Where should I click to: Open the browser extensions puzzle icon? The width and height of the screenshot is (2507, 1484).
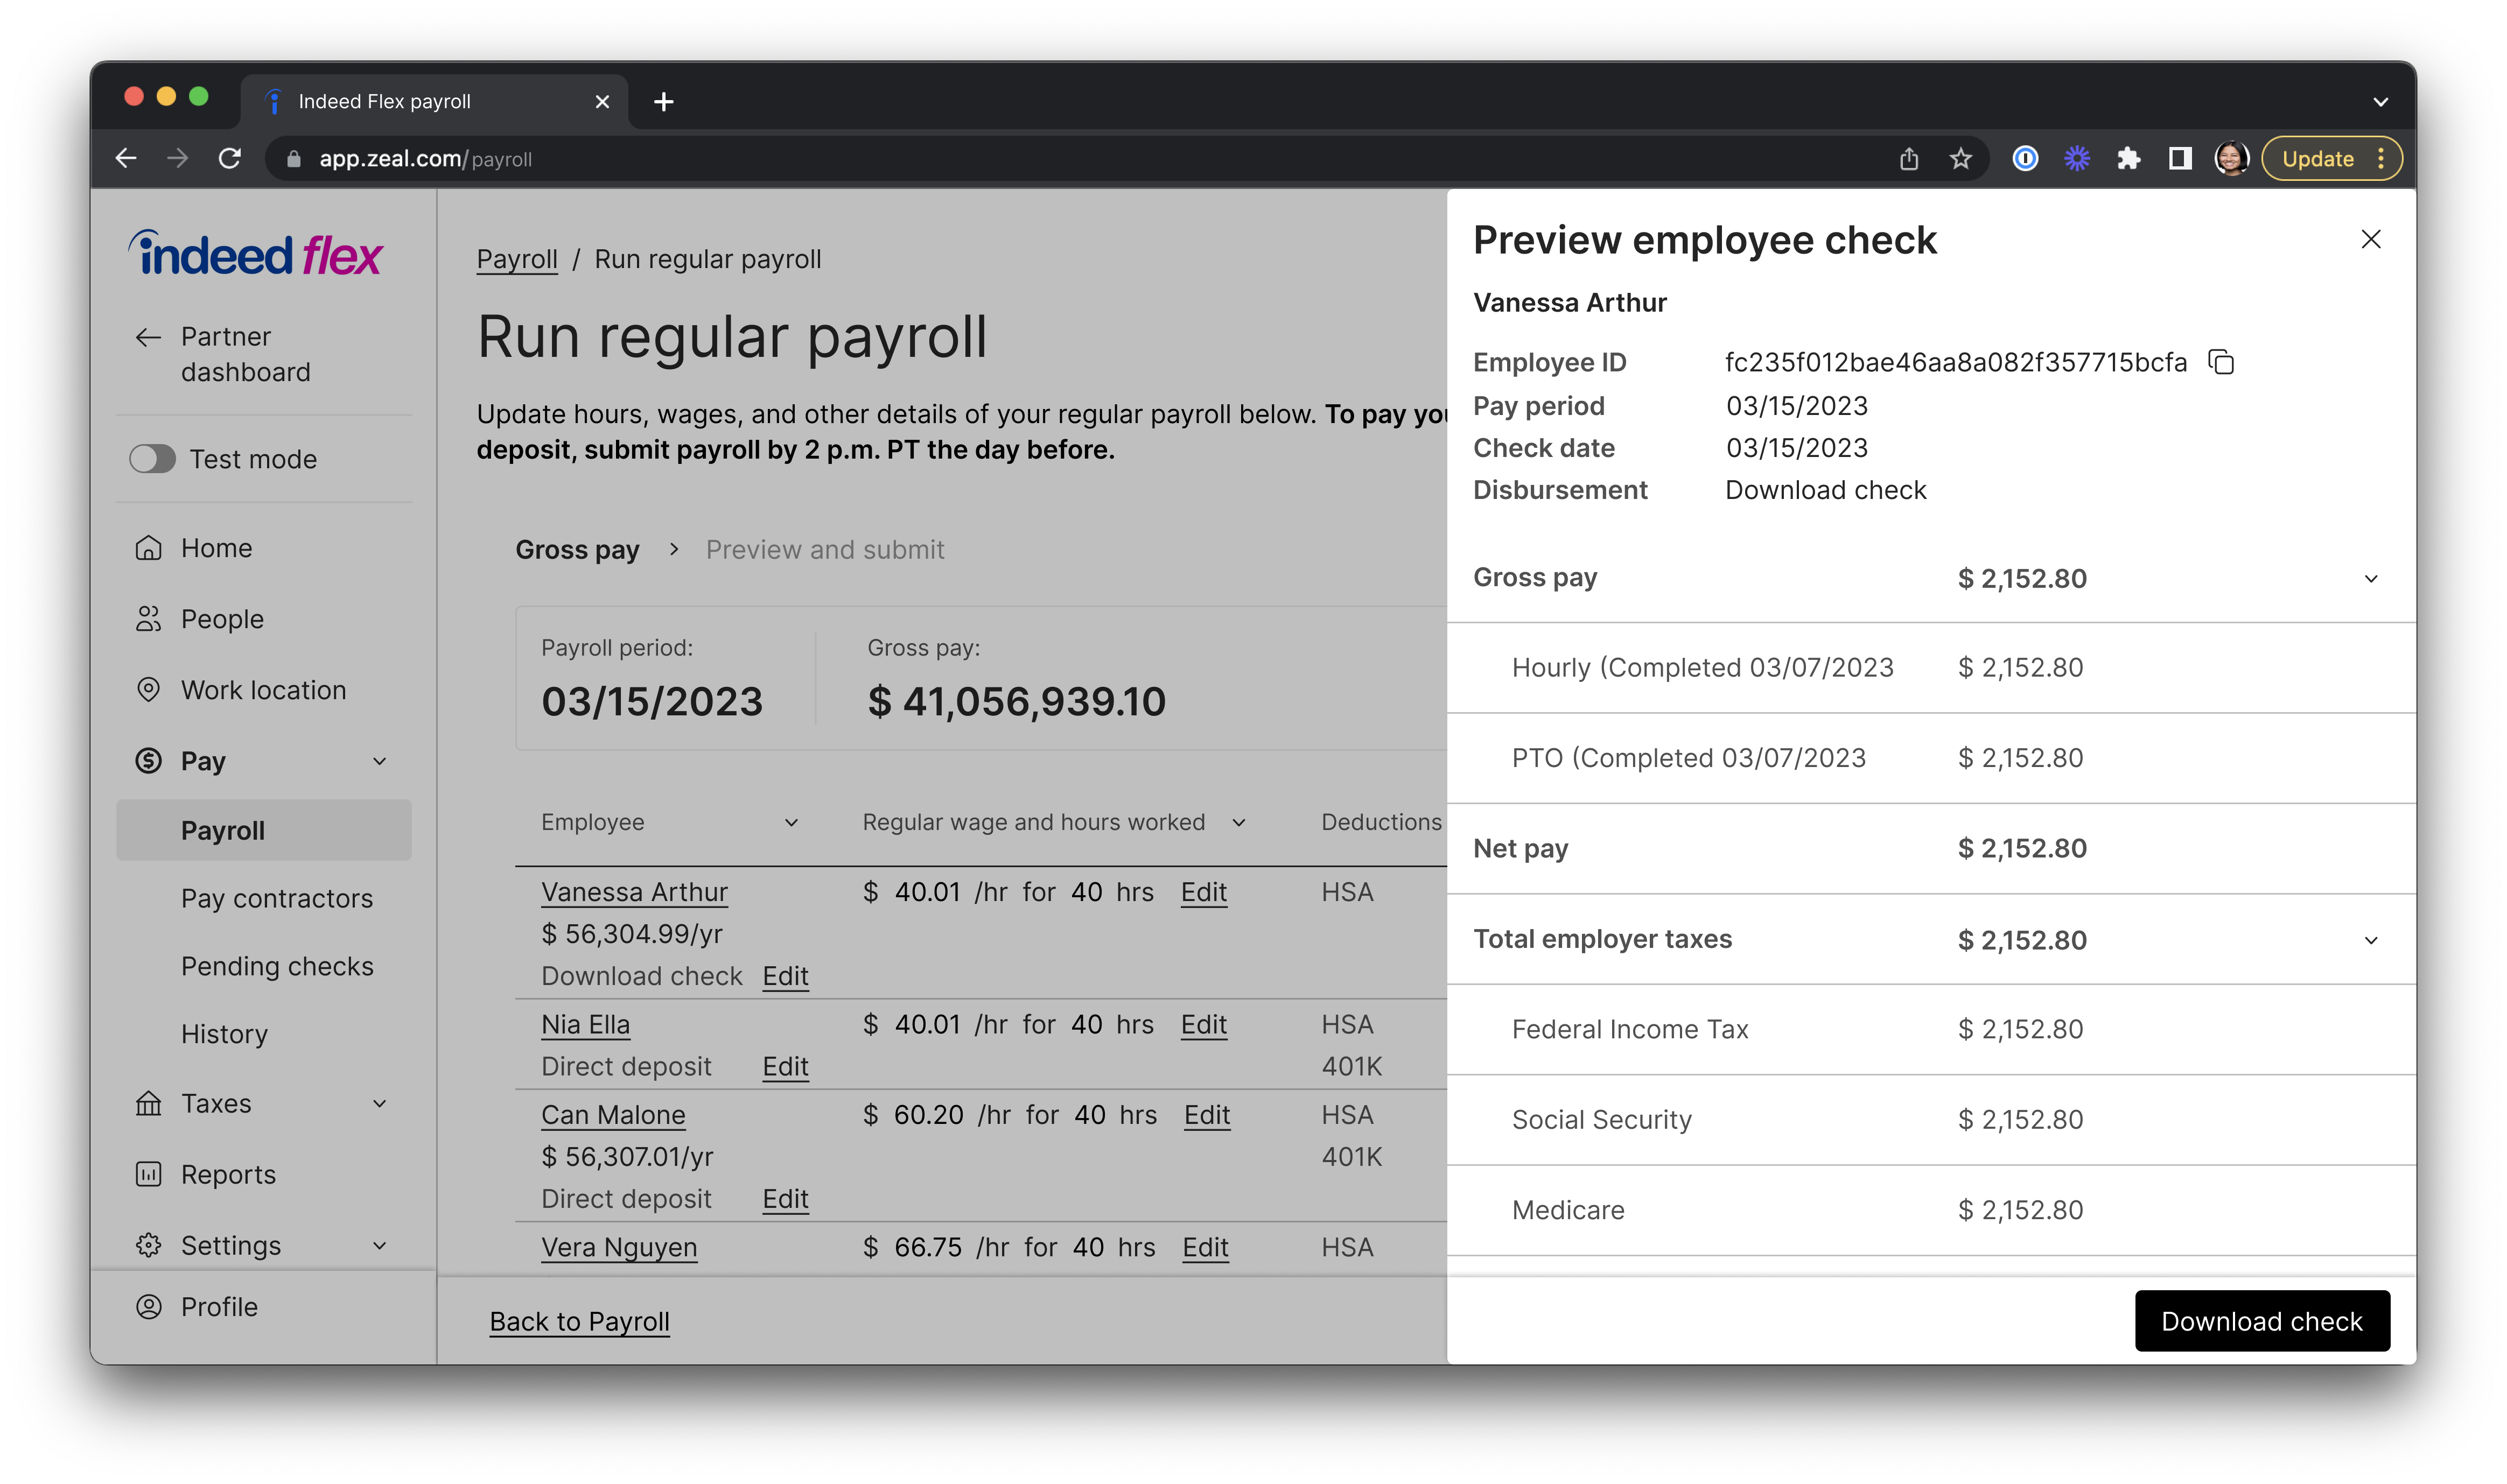2128,159
